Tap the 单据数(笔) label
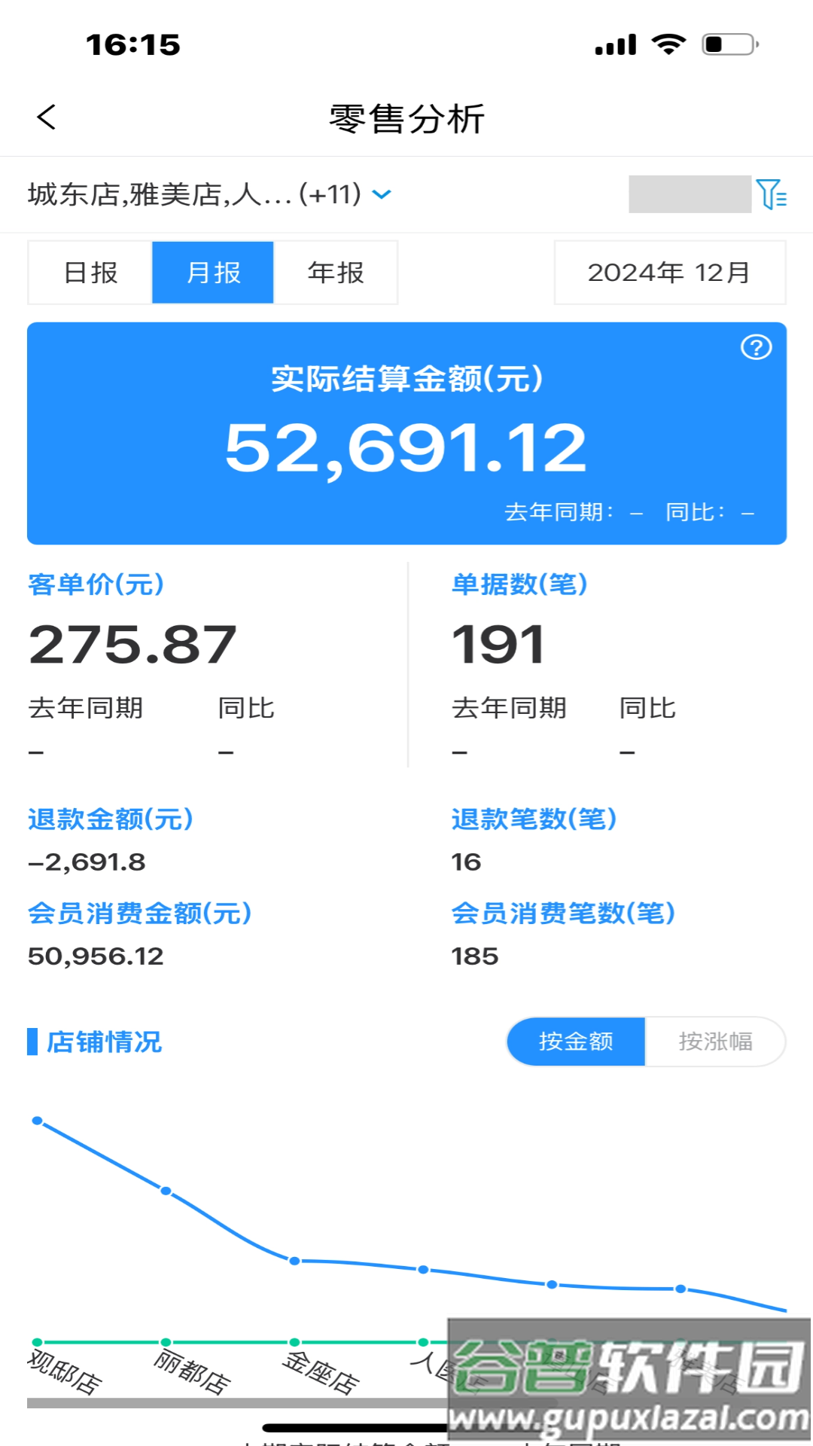This screenshot has width=813, height=1446. 519,584
